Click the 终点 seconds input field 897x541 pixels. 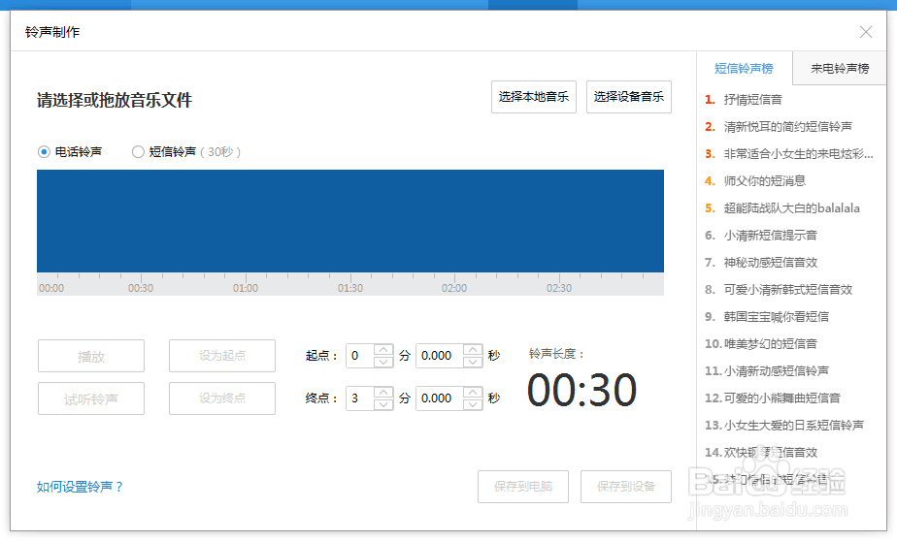coord(440,398)
